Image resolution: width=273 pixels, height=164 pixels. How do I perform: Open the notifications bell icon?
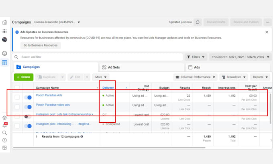[4, 125]
